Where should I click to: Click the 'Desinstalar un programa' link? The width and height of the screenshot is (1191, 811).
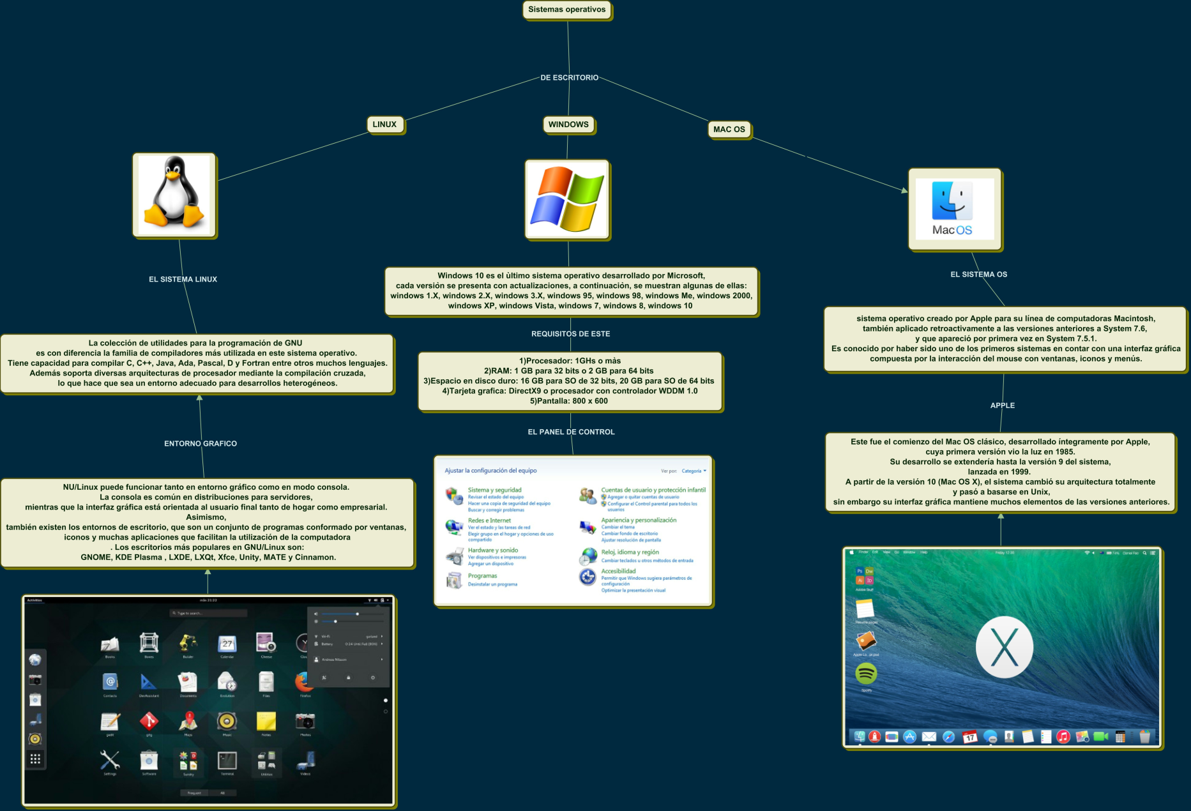click(x=492, y=584)
